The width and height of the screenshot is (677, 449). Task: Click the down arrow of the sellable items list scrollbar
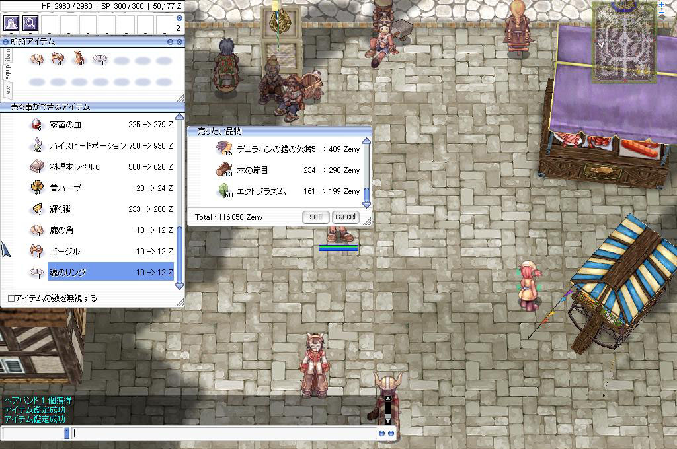[x=180, y=285]
